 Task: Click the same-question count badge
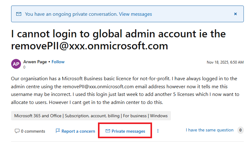coord(240,130)
